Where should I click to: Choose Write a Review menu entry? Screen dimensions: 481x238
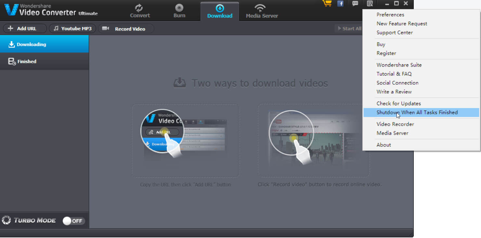click(421, 92)
